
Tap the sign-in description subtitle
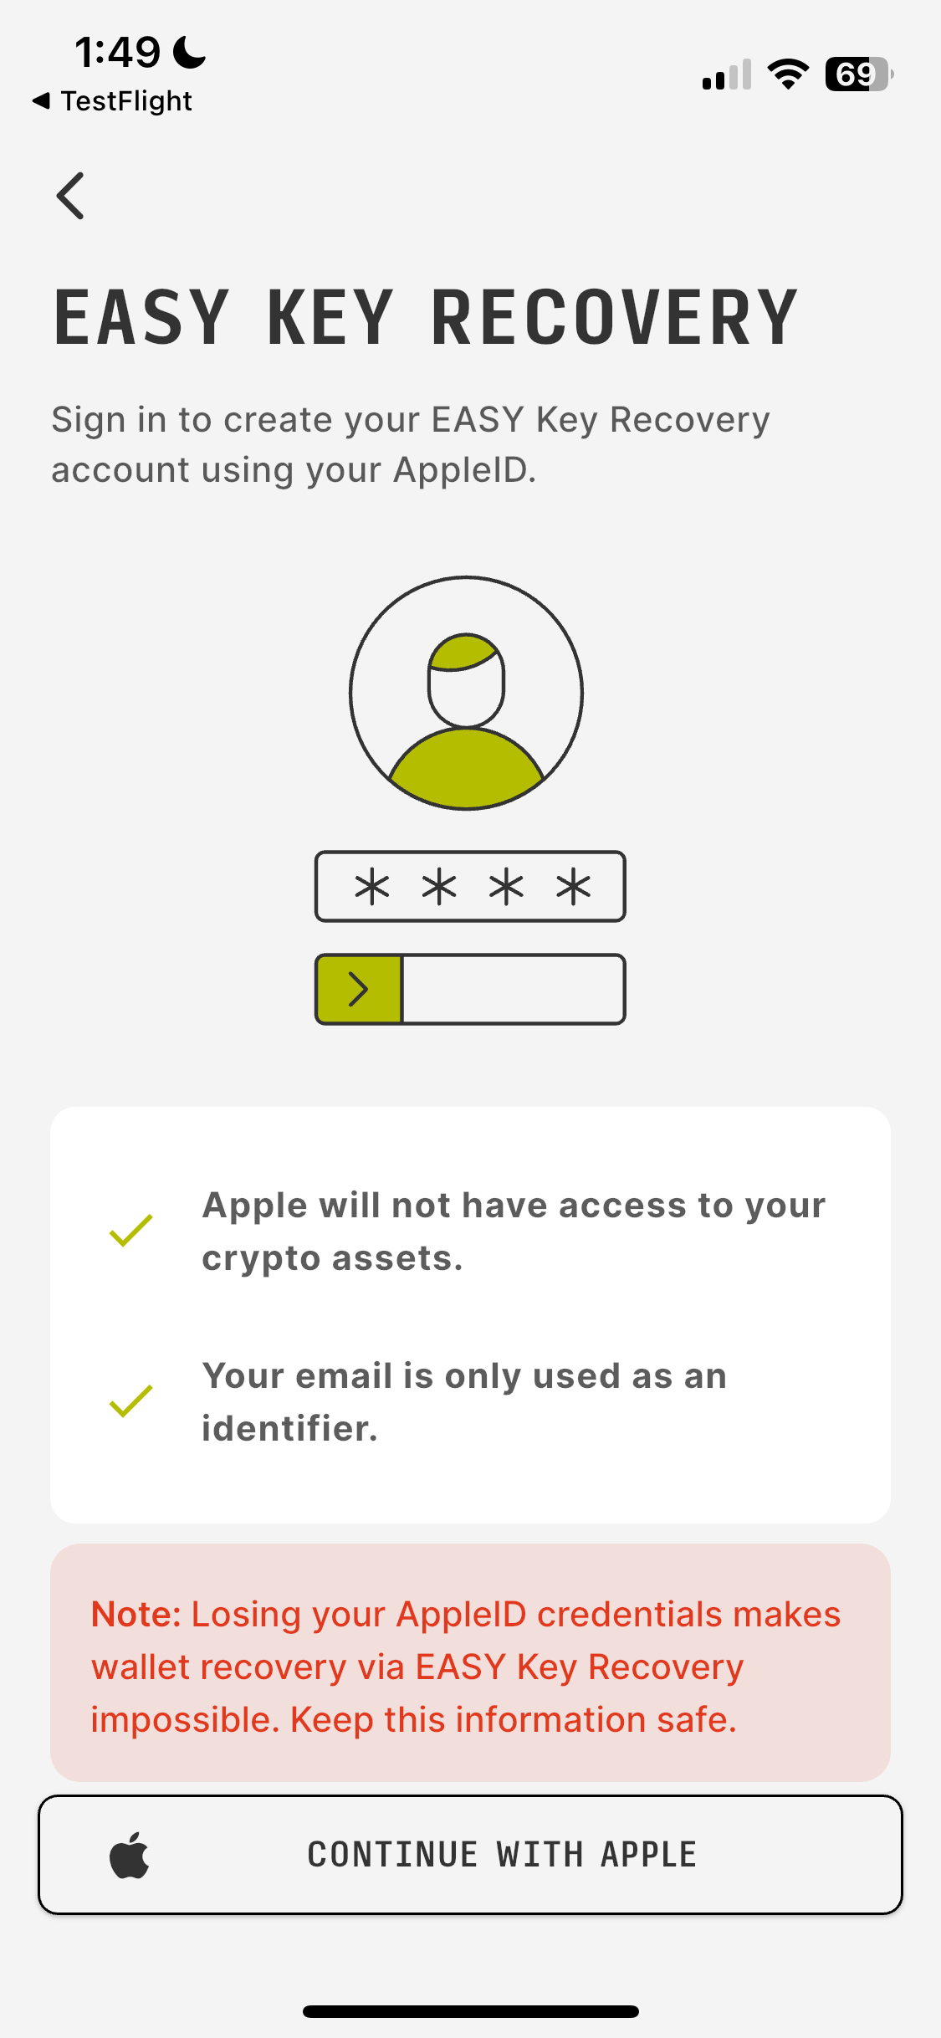(411, 444)
